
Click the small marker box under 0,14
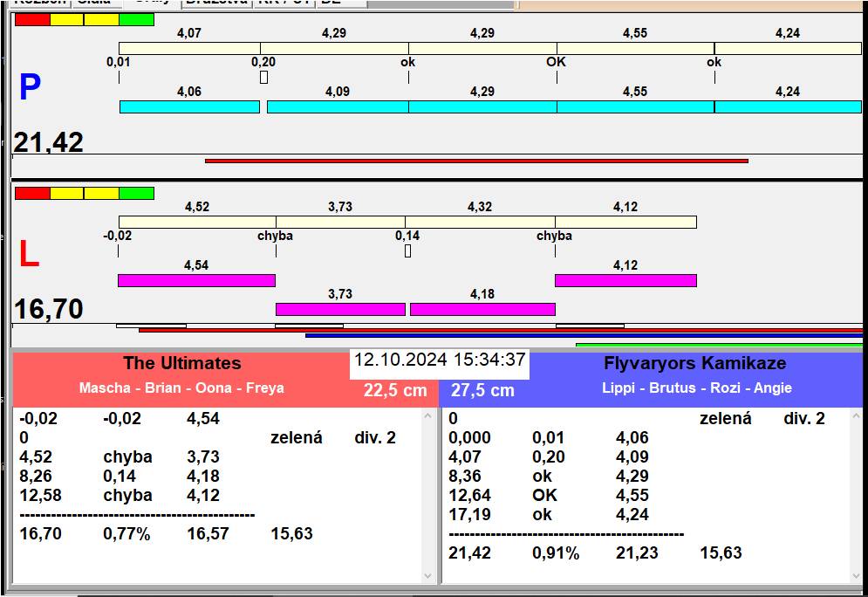(x=407, y=250)
